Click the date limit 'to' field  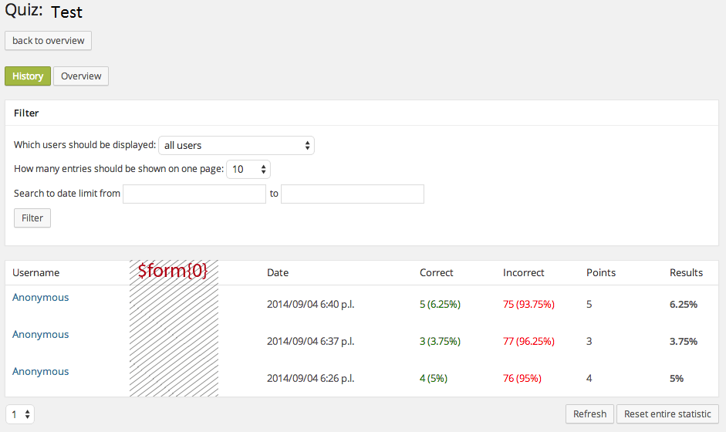[353, 194]
